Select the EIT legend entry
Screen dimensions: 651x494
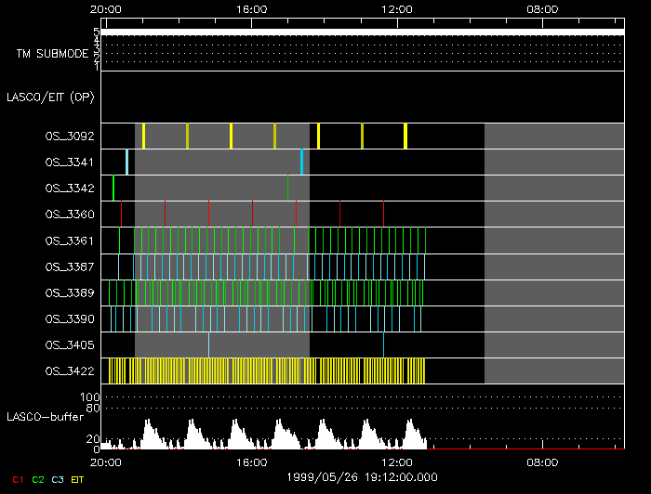click(77, 479)
